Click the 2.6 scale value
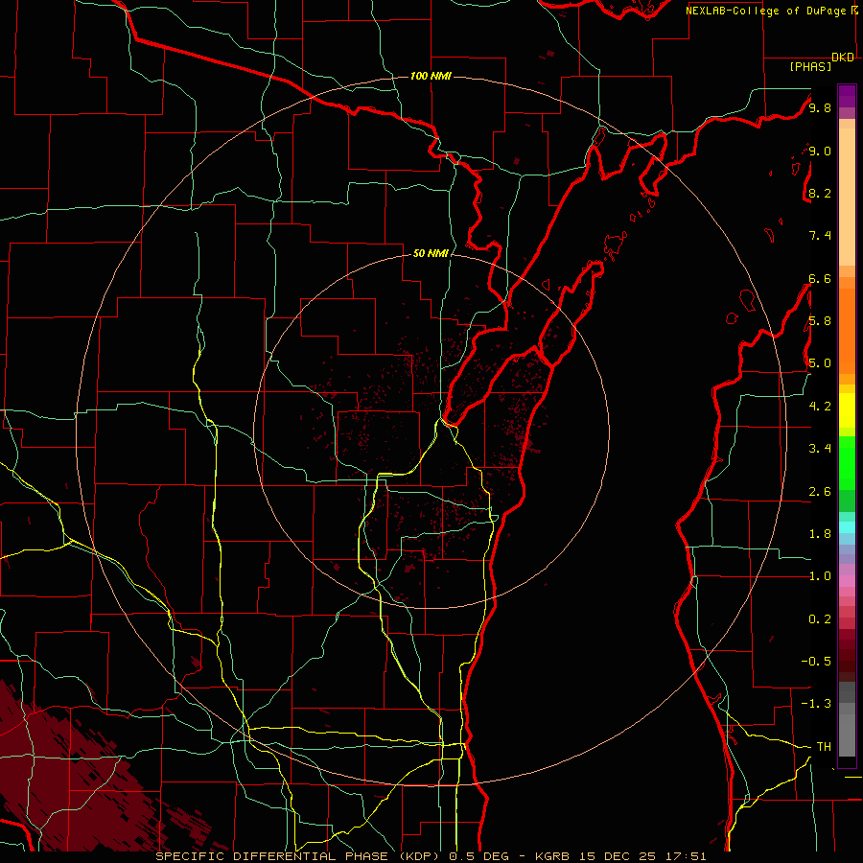863x863 pixels. 820,492
